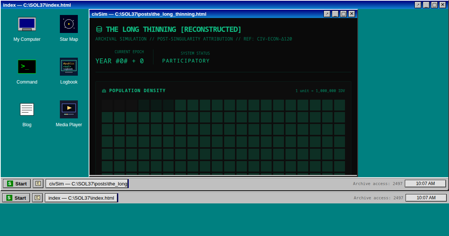Open the Blog document icon
Image resolution: width=449 pixels, height=236 pixels.
click(27, 110)
